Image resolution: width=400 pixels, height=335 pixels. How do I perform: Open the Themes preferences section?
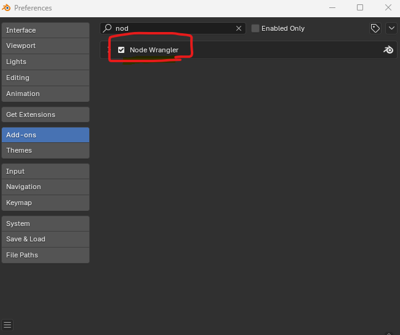(x=46, y=150)
